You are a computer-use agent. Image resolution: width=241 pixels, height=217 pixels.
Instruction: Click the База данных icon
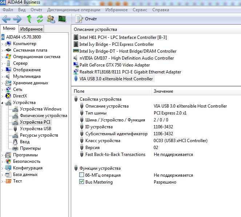click(8, 174)
